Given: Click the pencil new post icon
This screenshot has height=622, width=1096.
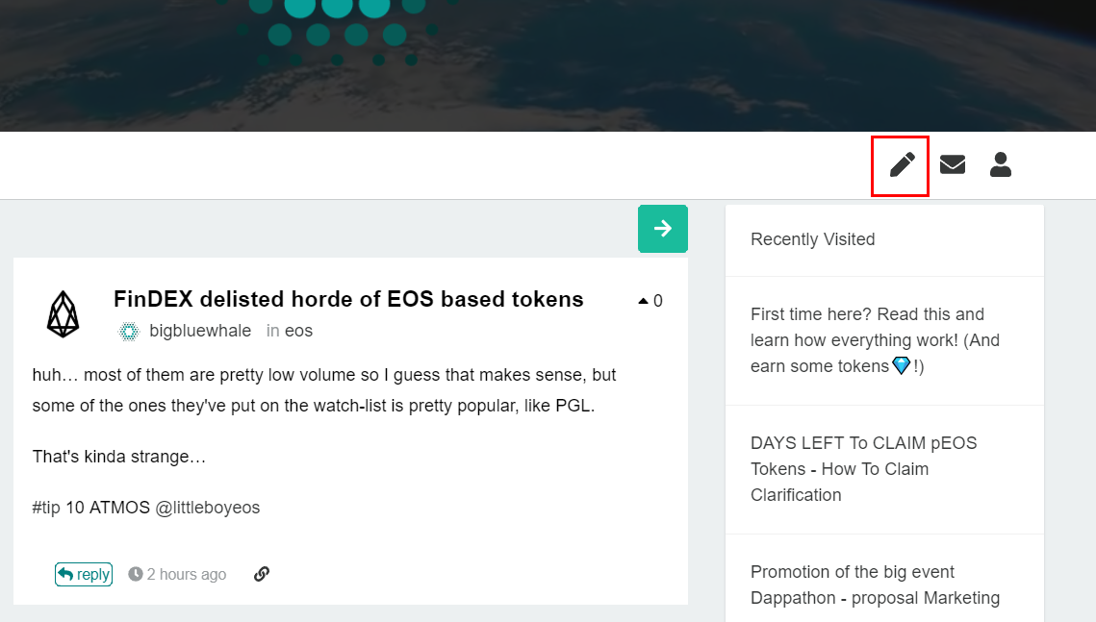Looking at the screenshot, I should [902, 164].
